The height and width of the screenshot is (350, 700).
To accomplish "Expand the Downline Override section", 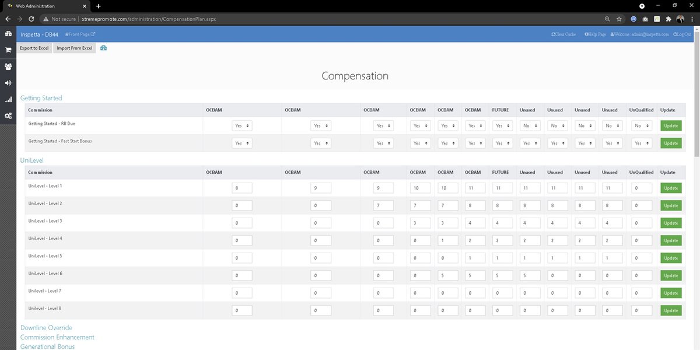I will point(46,328).
